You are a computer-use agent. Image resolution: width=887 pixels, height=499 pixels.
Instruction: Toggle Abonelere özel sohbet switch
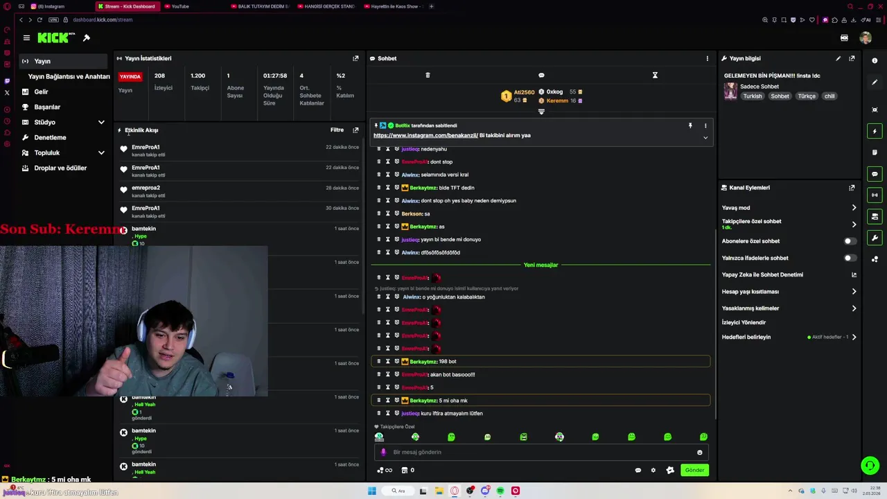point(850,241)
